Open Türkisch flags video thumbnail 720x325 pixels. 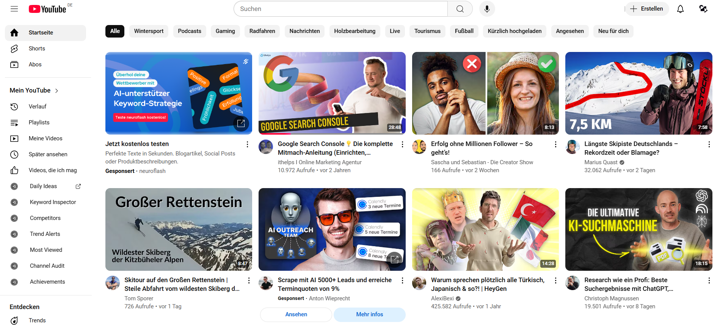[x=485, y=229]
